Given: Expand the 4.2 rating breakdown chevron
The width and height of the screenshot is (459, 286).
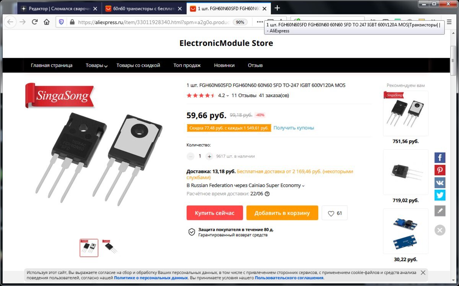Looking at the screenshot, I should (228, 96).
